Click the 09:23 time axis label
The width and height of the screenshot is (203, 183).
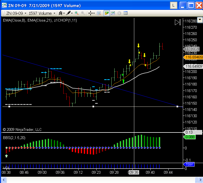[x=96, y=172]
